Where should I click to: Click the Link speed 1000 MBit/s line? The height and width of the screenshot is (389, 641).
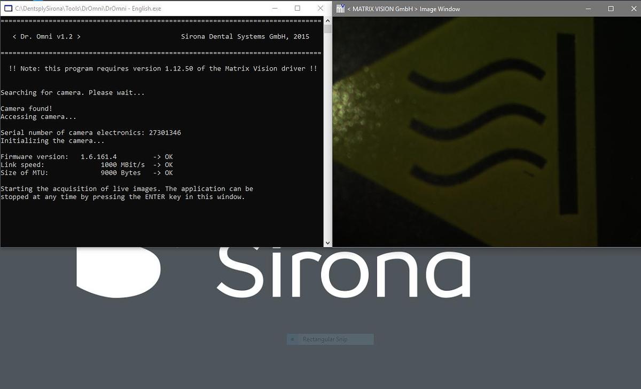click(x=87, y=165)
